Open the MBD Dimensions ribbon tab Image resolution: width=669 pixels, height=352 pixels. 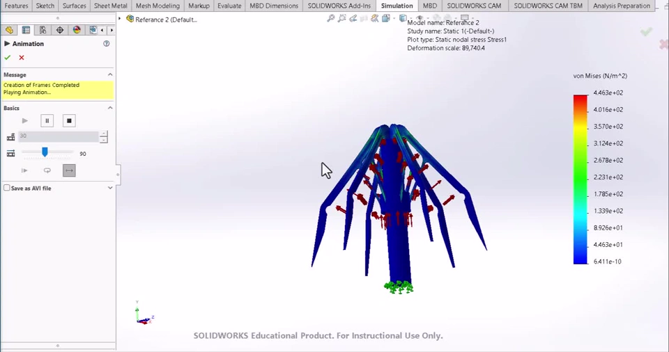click(274, 6)
